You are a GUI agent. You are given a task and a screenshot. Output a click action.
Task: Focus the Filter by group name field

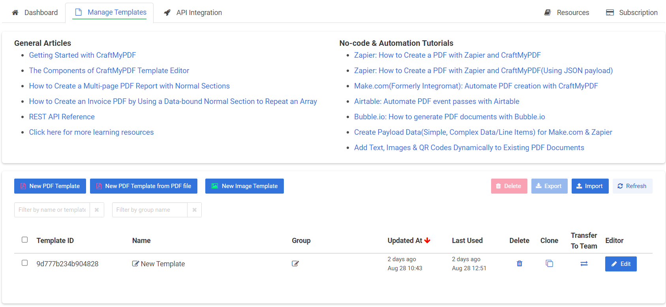150,210
